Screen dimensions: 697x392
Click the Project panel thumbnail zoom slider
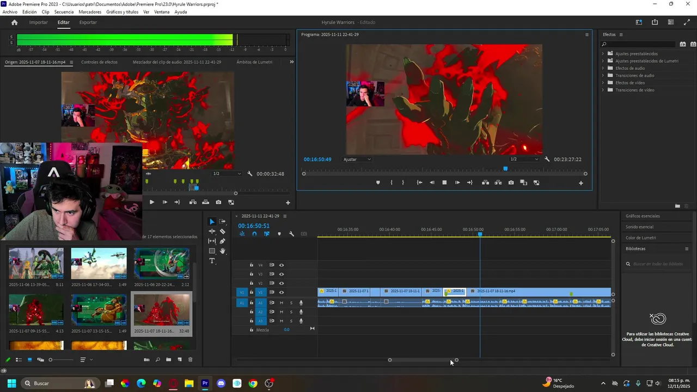[x=51, y=360]
